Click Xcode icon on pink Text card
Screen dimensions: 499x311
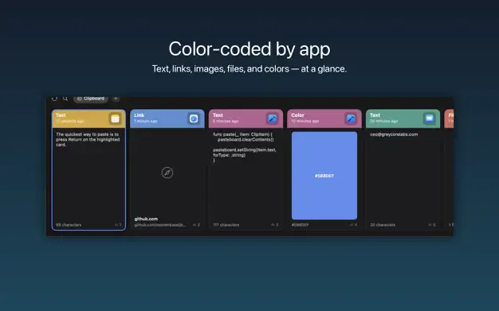(x=272, y=119)
